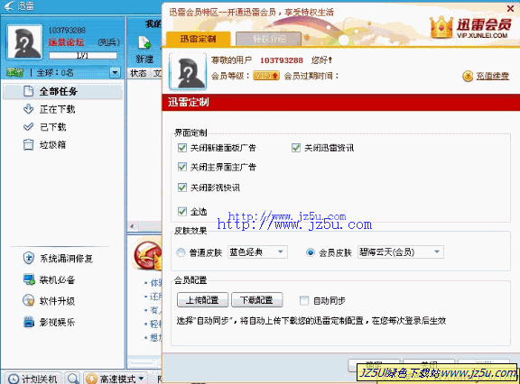Open 软件升级 icon
The image size is (520, 384).
click(29, 300)
